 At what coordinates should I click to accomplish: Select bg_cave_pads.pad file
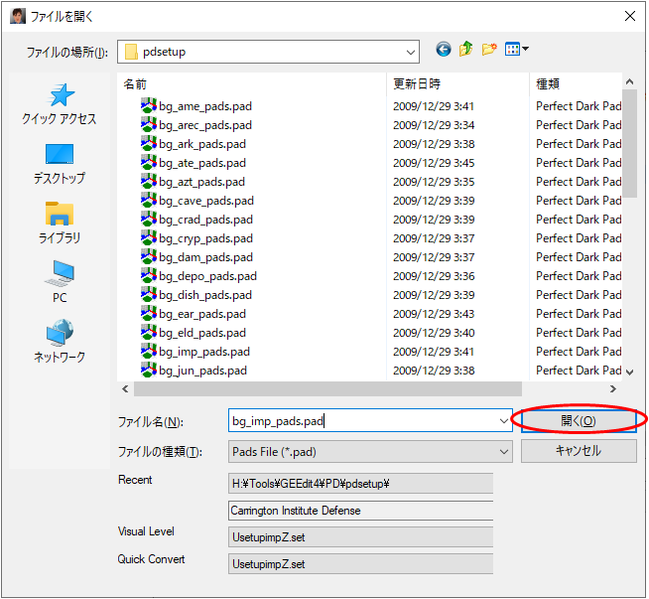(x=205, y=201)
